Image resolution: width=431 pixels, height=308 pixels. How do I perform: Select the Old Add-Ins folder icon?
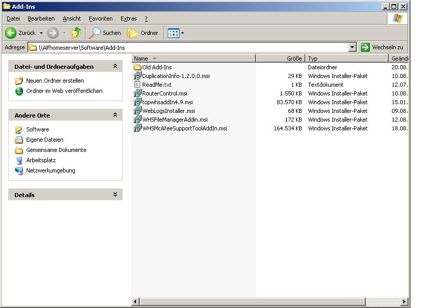pyautogui.click(x=137, y=67)
